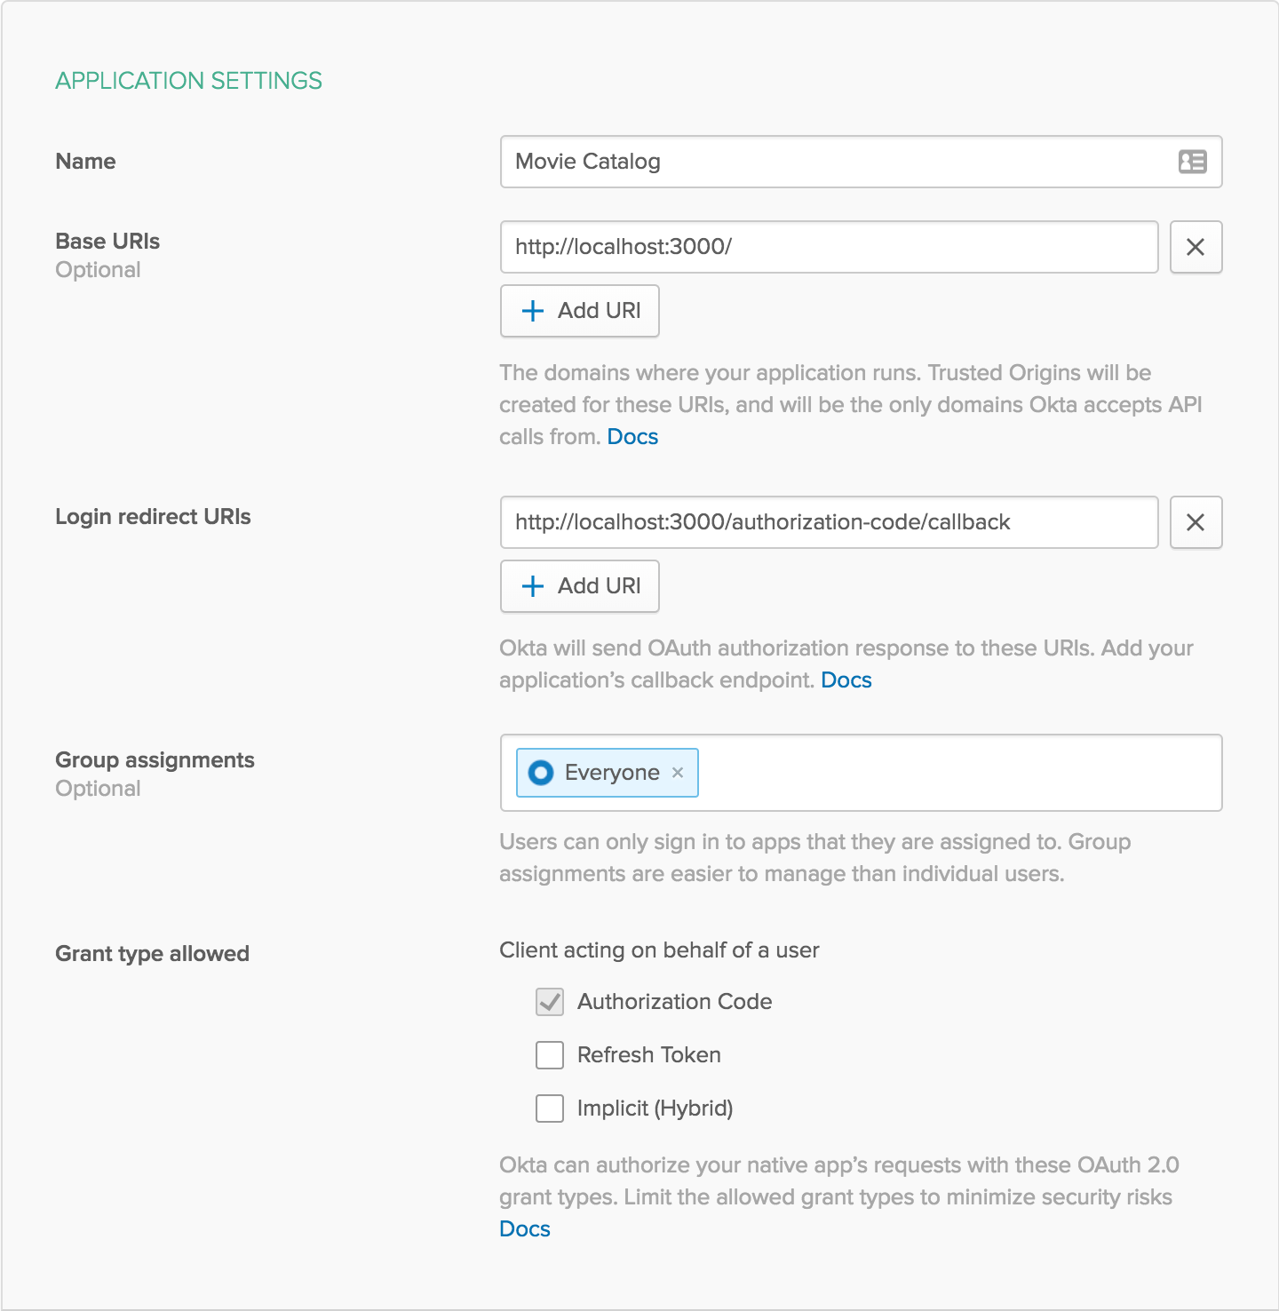
Task: Click the contact card icon in Name field
Action: 1192,162
